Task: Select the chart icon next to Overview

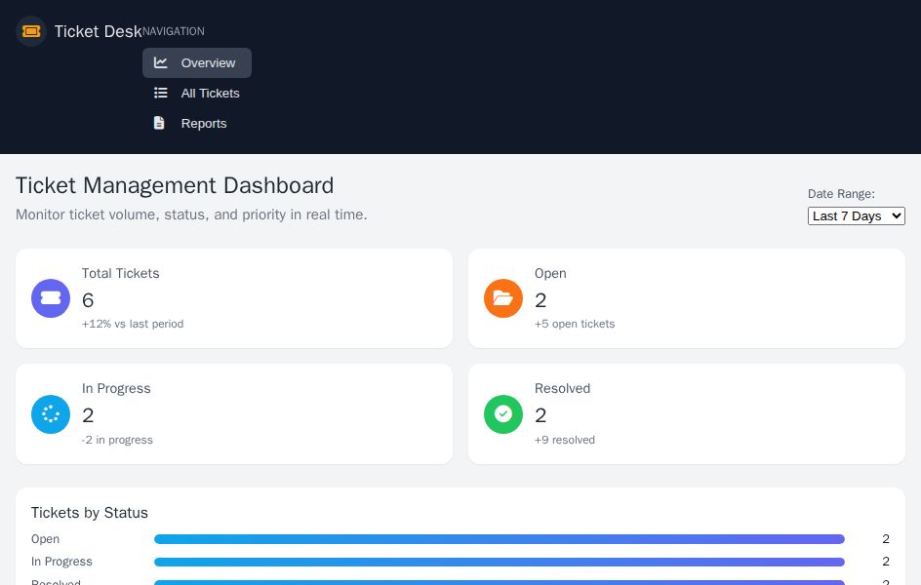Action: tap(161, 62)
